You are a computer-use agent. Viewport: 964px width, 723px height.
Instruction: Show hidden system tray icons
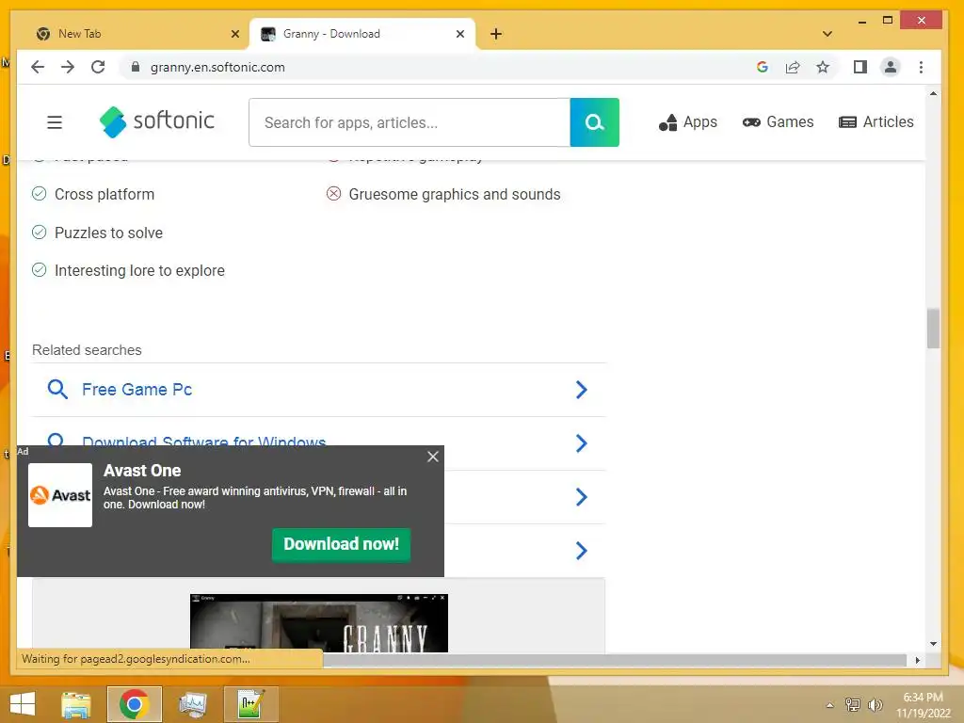[829, 705]
